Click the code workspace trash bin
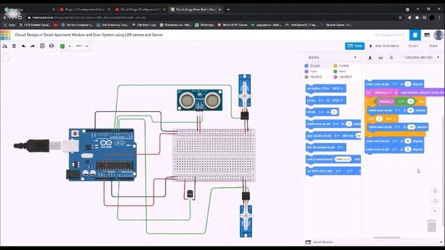 432,226
